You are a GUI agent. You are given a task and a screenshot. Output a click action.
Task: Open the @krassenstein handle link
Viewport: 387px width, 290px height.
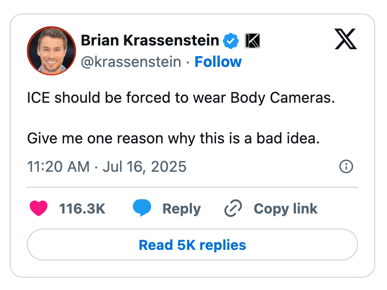(x=131, y=62)
